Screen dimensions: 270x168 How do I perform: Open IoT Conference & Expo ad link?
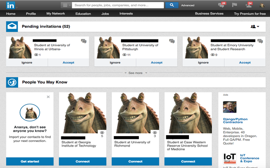pyautogui.click(x=249, y=158)
